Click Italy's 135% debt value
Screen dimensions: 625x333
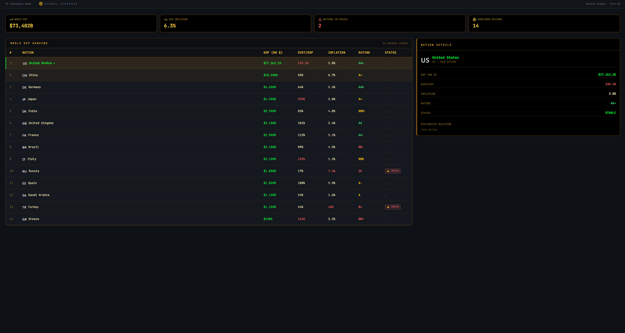pos(301,159)
